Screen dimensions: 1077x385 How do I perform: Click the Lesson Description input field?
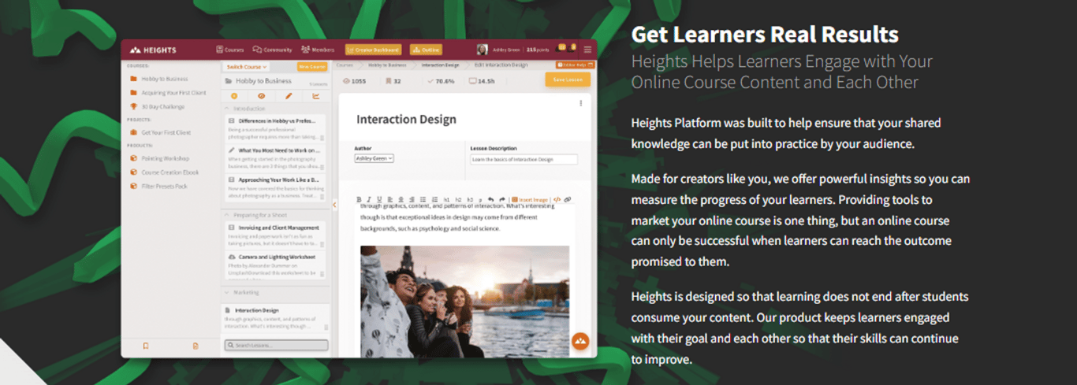coord(524,159)
